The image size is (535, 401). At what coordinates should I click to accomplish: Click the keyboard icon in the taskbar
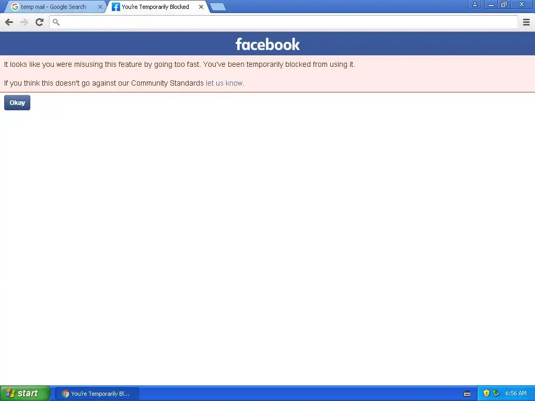coord(467,394)
